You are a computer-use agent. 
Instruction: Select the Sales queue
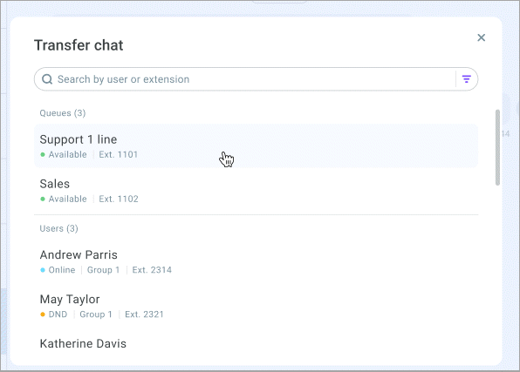pyautogui.click(x=256, y=191)
